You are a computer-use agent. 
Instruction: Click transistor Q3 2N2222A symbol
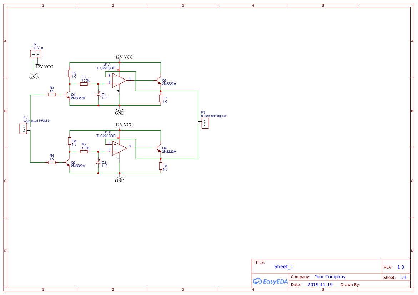[158, 81]
